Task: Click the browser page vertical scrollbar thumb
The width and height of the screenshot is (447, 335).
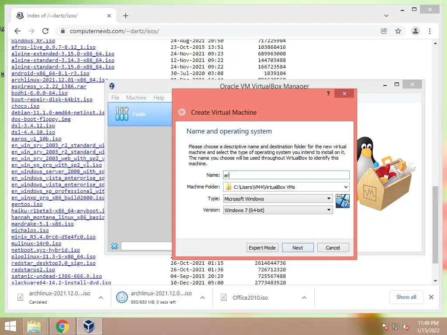Action: (435, 225)
